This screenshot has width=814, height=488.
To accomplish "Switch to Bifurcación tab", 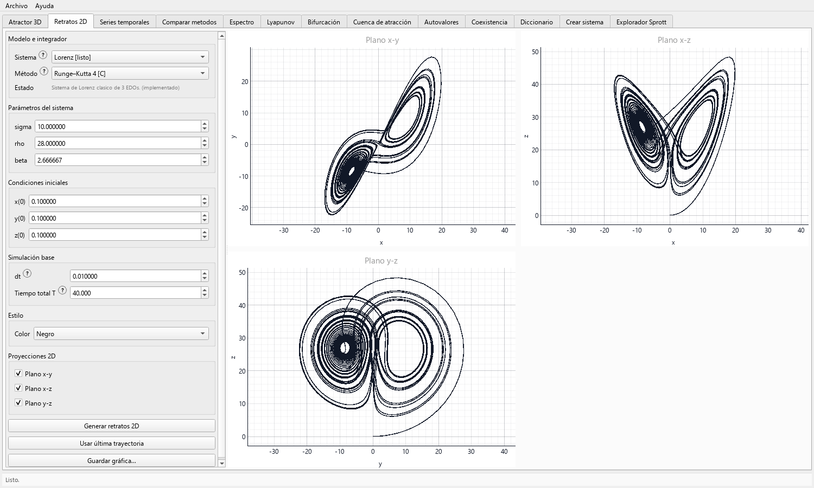I will (324, 22).
